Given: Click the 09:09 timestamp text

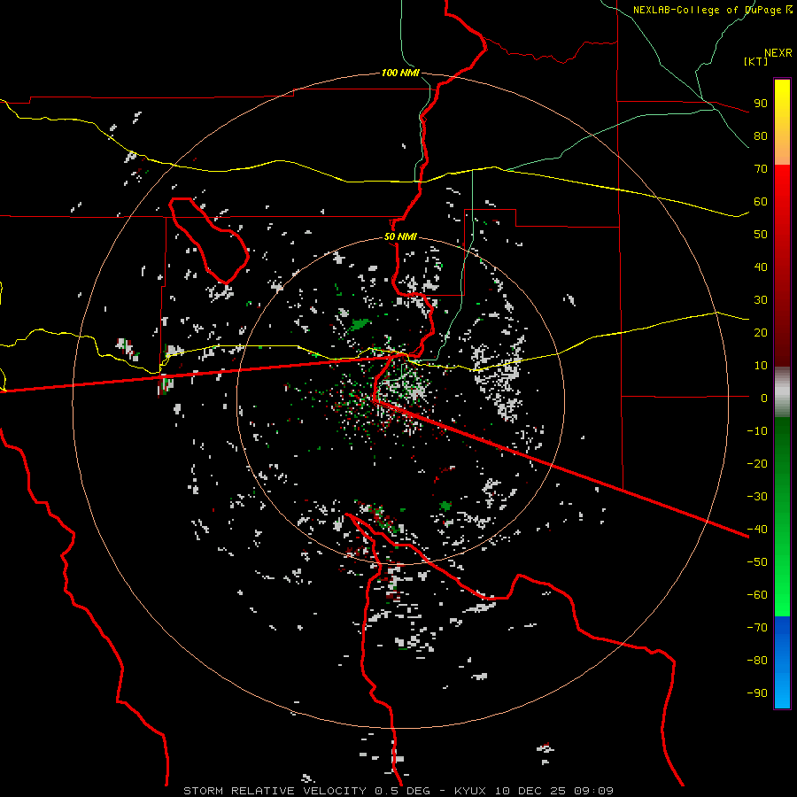Looking at the screenshot, I should (593, 791).
